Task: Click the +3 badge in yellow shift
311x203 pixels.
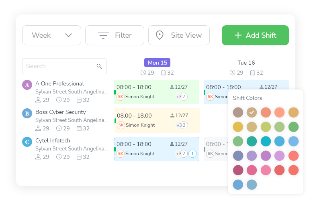Action: 180,125
